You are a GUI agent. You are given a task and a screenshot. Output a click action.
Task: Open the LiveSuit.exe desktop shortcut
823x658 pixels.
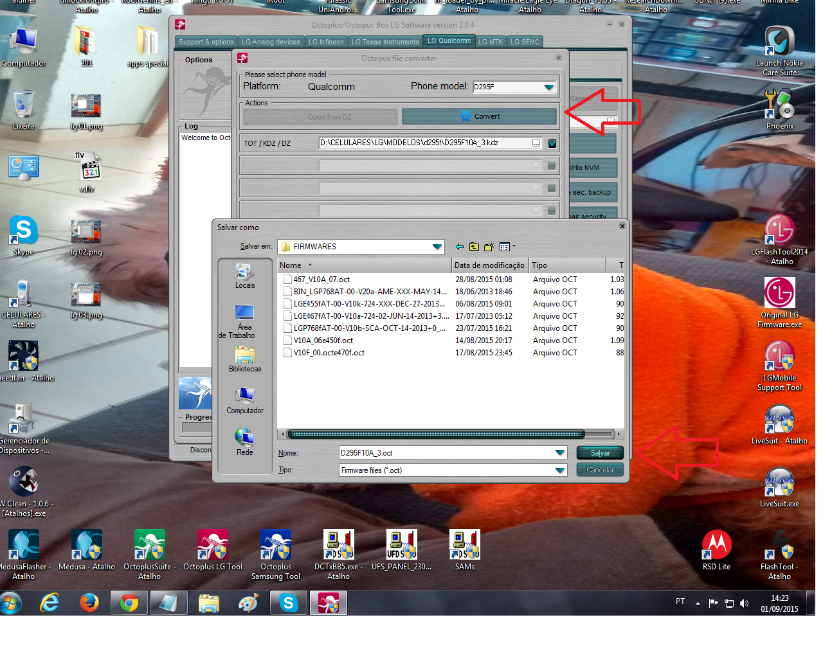tap(779, 487)
